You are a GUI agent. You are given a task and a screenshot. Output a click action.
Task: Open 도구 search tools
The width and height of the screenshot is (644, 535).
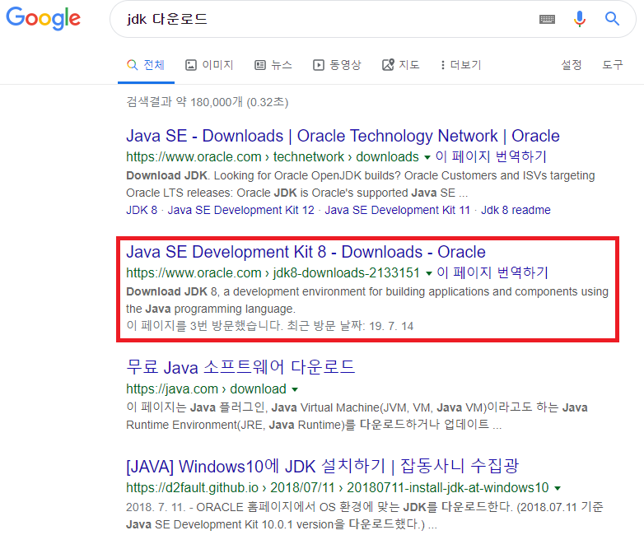[613, 65]
